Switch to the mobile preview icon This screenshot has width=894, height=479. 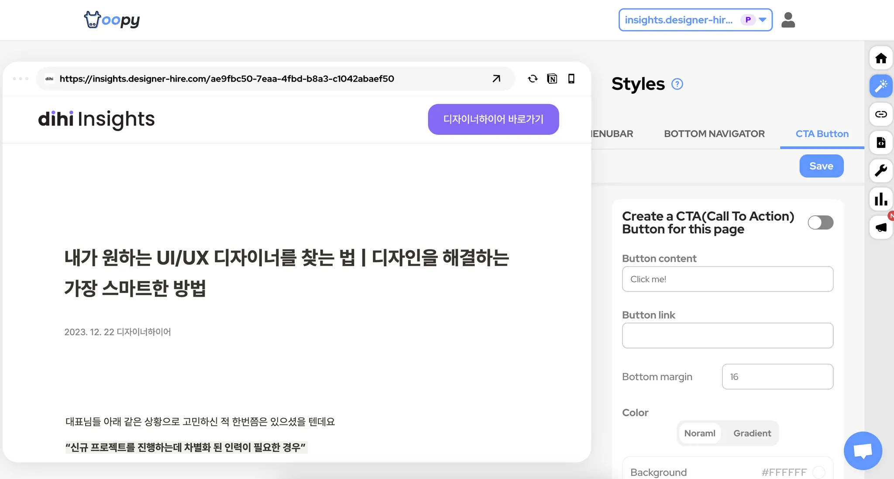click(571, 79)
